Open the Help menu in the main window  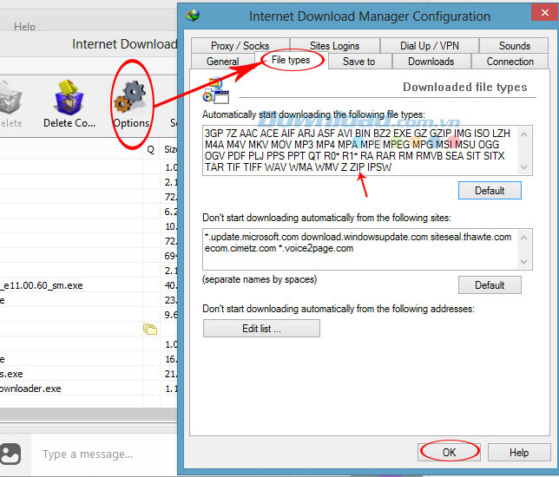(x=25, y=27)
